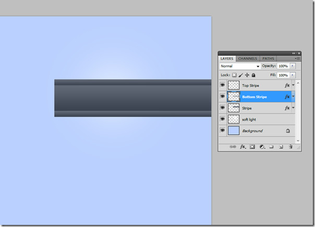Click the link layers icon
315x227 pixels.
233,147
